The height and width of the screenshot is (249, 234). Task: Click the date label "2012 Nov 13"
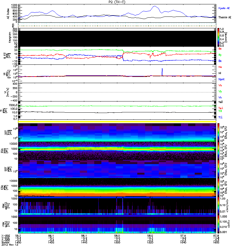10,245
